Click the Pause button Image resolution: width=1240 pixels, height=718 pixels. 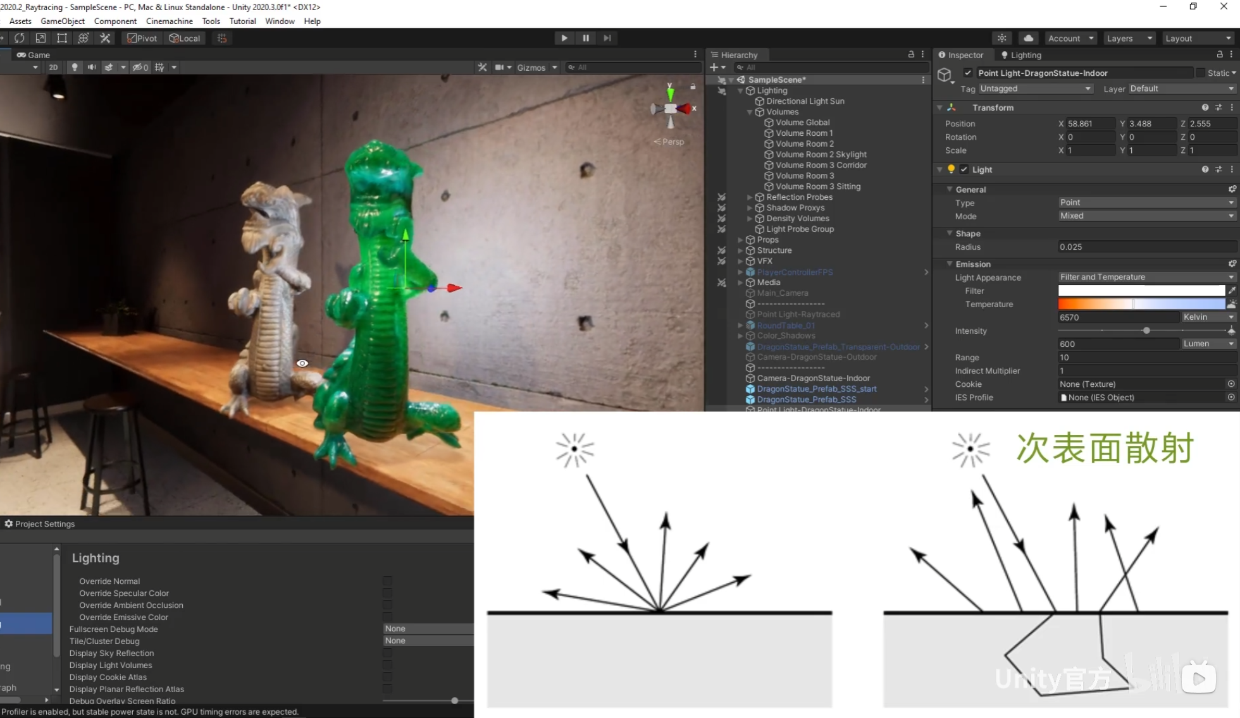(586, 38)
